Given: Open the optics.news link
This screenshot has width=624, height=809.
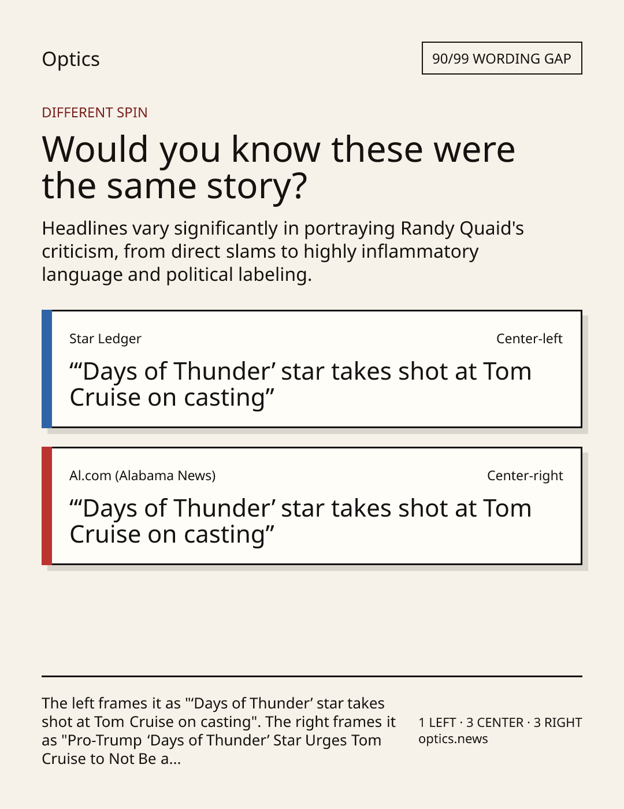Looking at the screenshot, I should click(x=453, y=739).
